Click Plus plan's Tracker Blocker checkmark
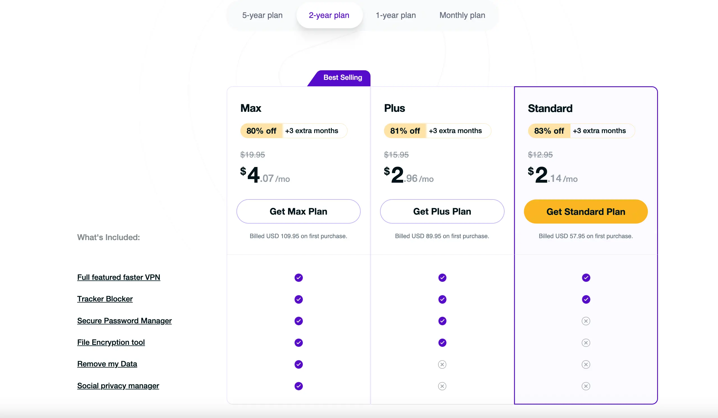This screenshot has height=418, width=718. [442, 299]
